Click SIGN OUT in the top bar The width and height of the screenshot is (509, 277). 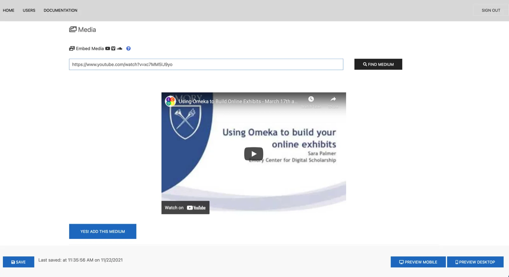[x=491, y=10]
